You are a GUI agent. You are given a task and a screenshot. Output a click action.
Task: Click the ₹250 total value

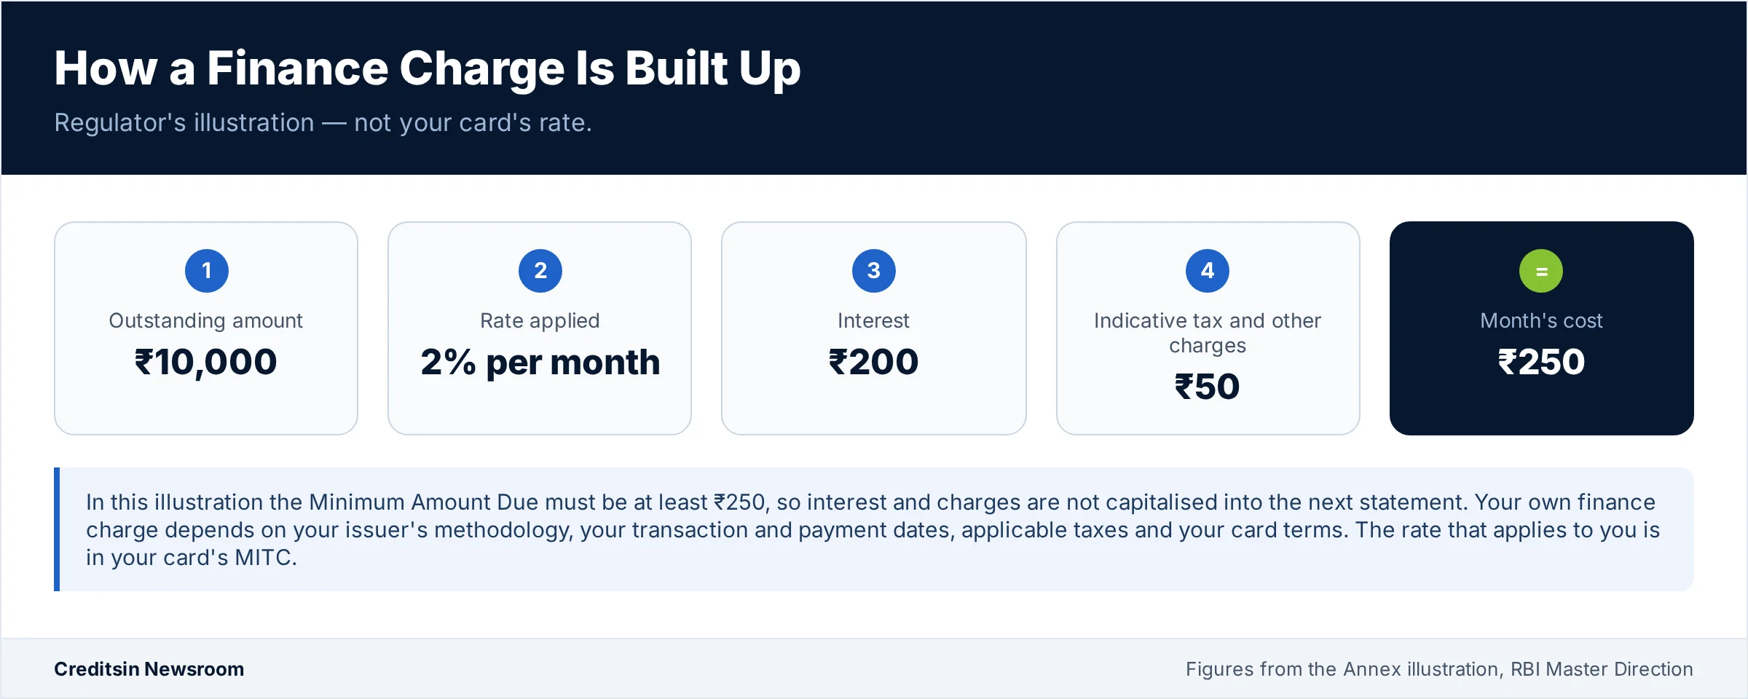[x=1541, y=362]
